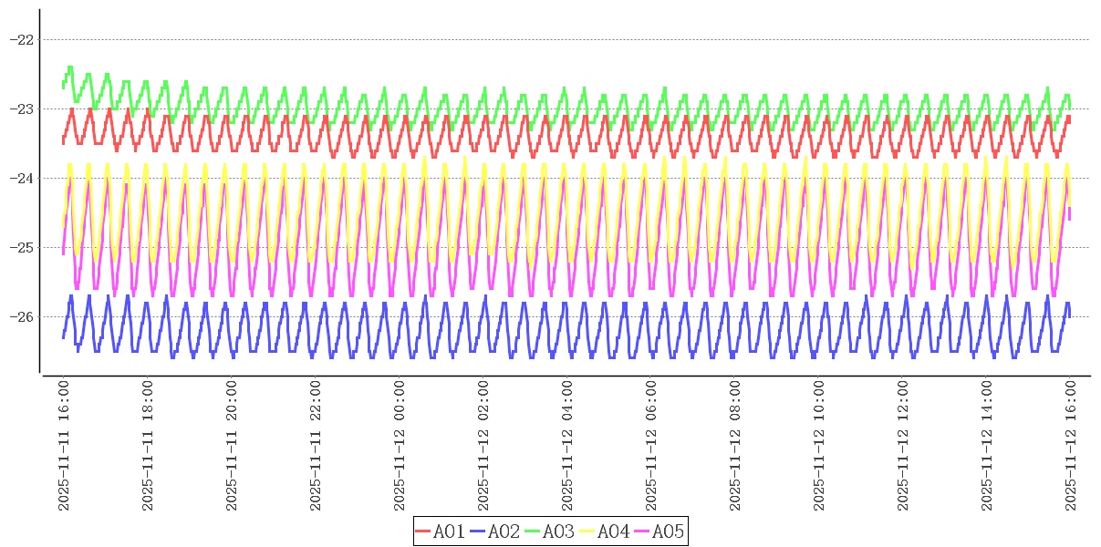This screenshot has height=547, width=1101.
Task: Click the 2025-11-11 16:00 x-axis label
Action: [64, 446]
